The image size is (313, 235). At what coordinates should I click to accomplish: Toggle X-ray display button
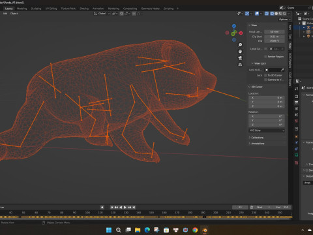coord(267,14)
